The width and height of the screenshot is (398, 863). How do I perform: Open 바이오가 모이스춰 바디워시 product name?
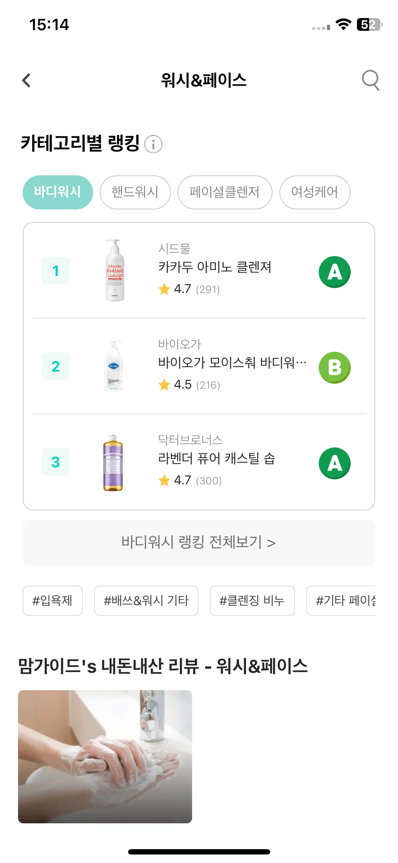232,363
